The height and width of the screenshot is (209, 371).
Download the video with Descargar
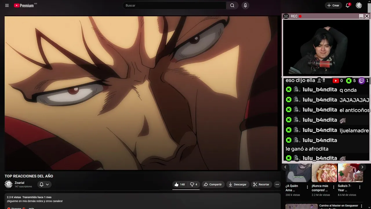tap(237, 184)
